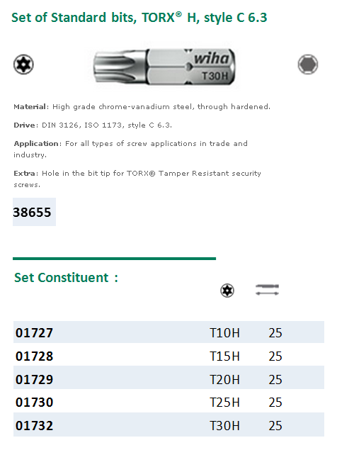This screenshot has height=450, width=337.
Task: Click the T15H size entry
Action: [x=224, y=356]
